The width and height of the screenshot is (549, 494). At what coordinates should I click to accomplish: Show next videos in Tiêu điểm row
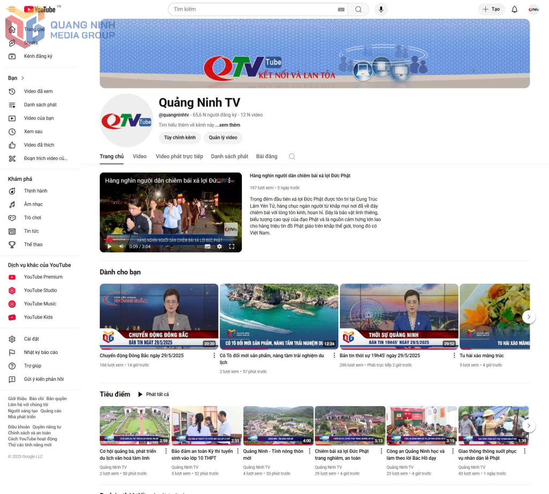click(529, 426)
